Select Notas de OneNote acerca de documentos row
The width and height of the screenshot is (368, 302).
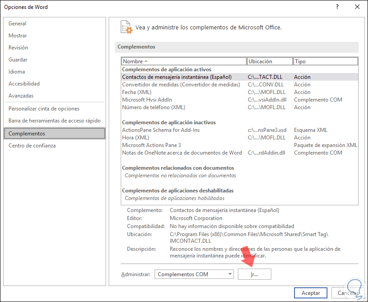click(240, 153)
